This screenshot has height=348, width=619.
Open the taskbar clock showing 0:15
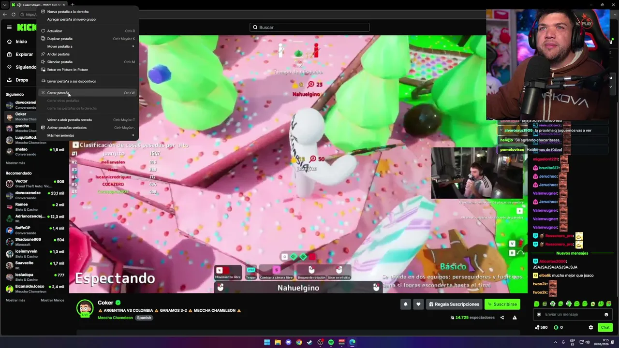click(x=602, y=342)
